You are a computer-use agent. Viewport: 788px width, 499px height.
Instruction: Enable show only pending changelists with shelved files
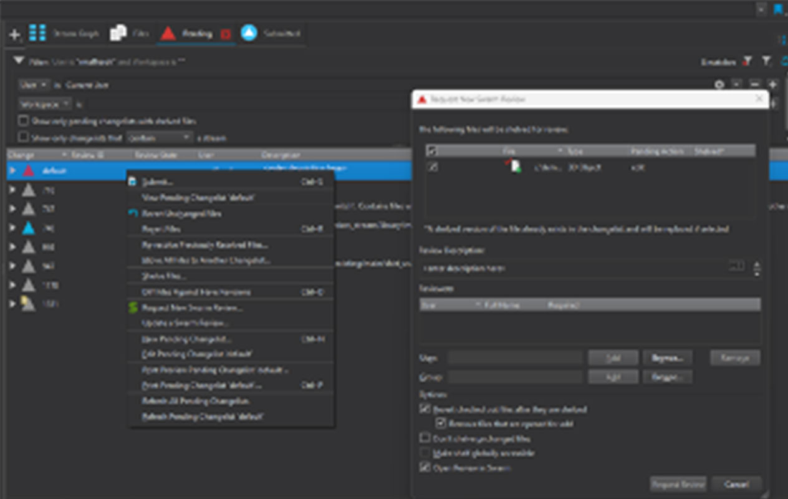point(23,121)
